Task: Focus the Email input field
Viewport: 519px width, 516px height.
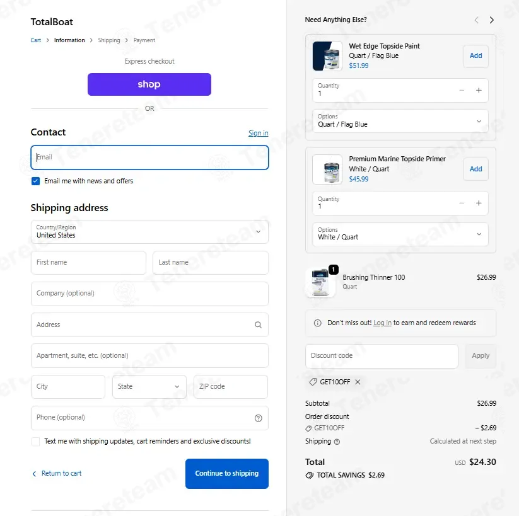Action: coord(149,158)
